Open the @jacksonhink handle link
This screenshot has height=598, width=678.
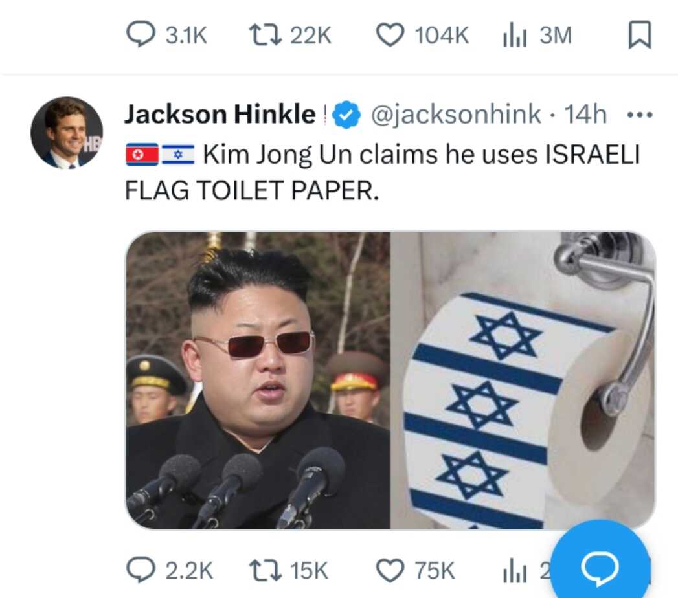point(456,114)
